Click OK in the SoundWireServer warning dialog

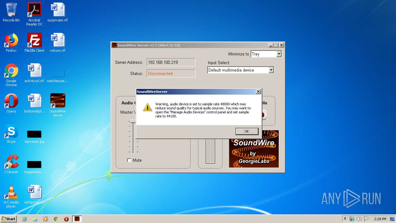[x=247, y=131]
